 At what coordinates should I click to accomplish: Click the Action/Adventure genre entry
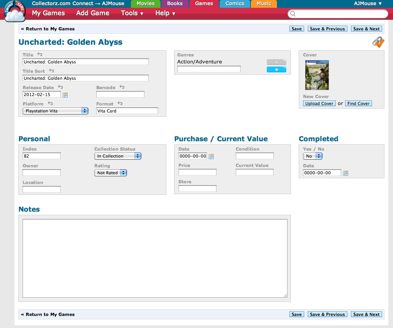tap(199, 61)
